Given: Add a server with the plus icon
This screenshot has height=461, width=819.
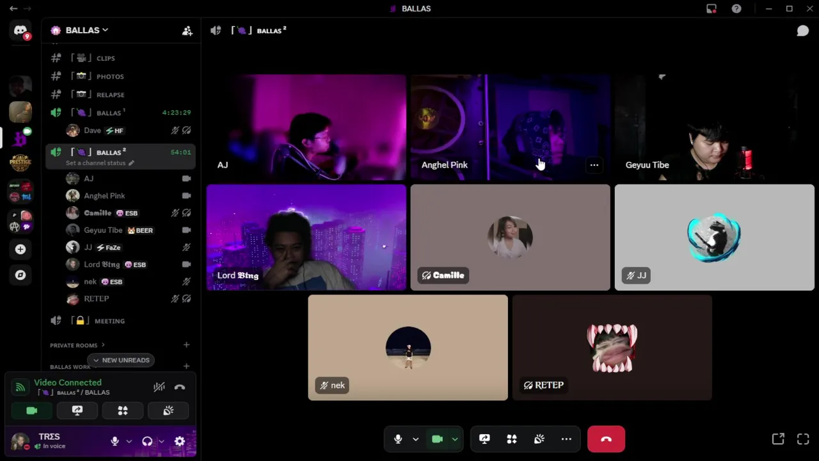Looking at the screenshot, I should 20,249.
